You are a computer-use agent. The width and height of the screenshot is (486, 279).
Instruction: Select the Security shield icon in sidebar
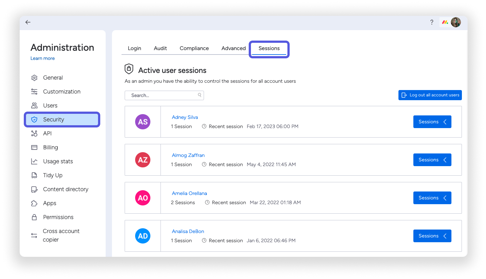click(35, 119)
